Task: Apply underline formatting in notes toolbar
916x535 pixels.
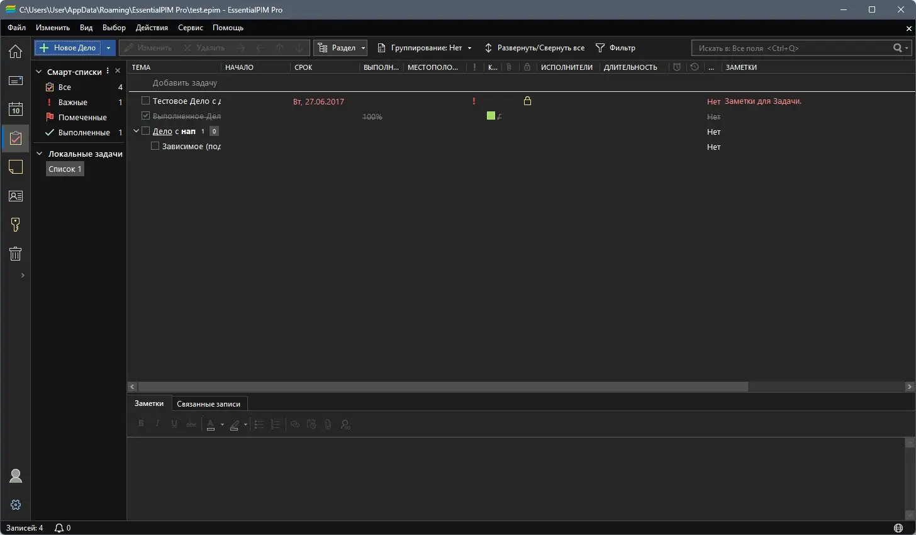Action: 174,424
